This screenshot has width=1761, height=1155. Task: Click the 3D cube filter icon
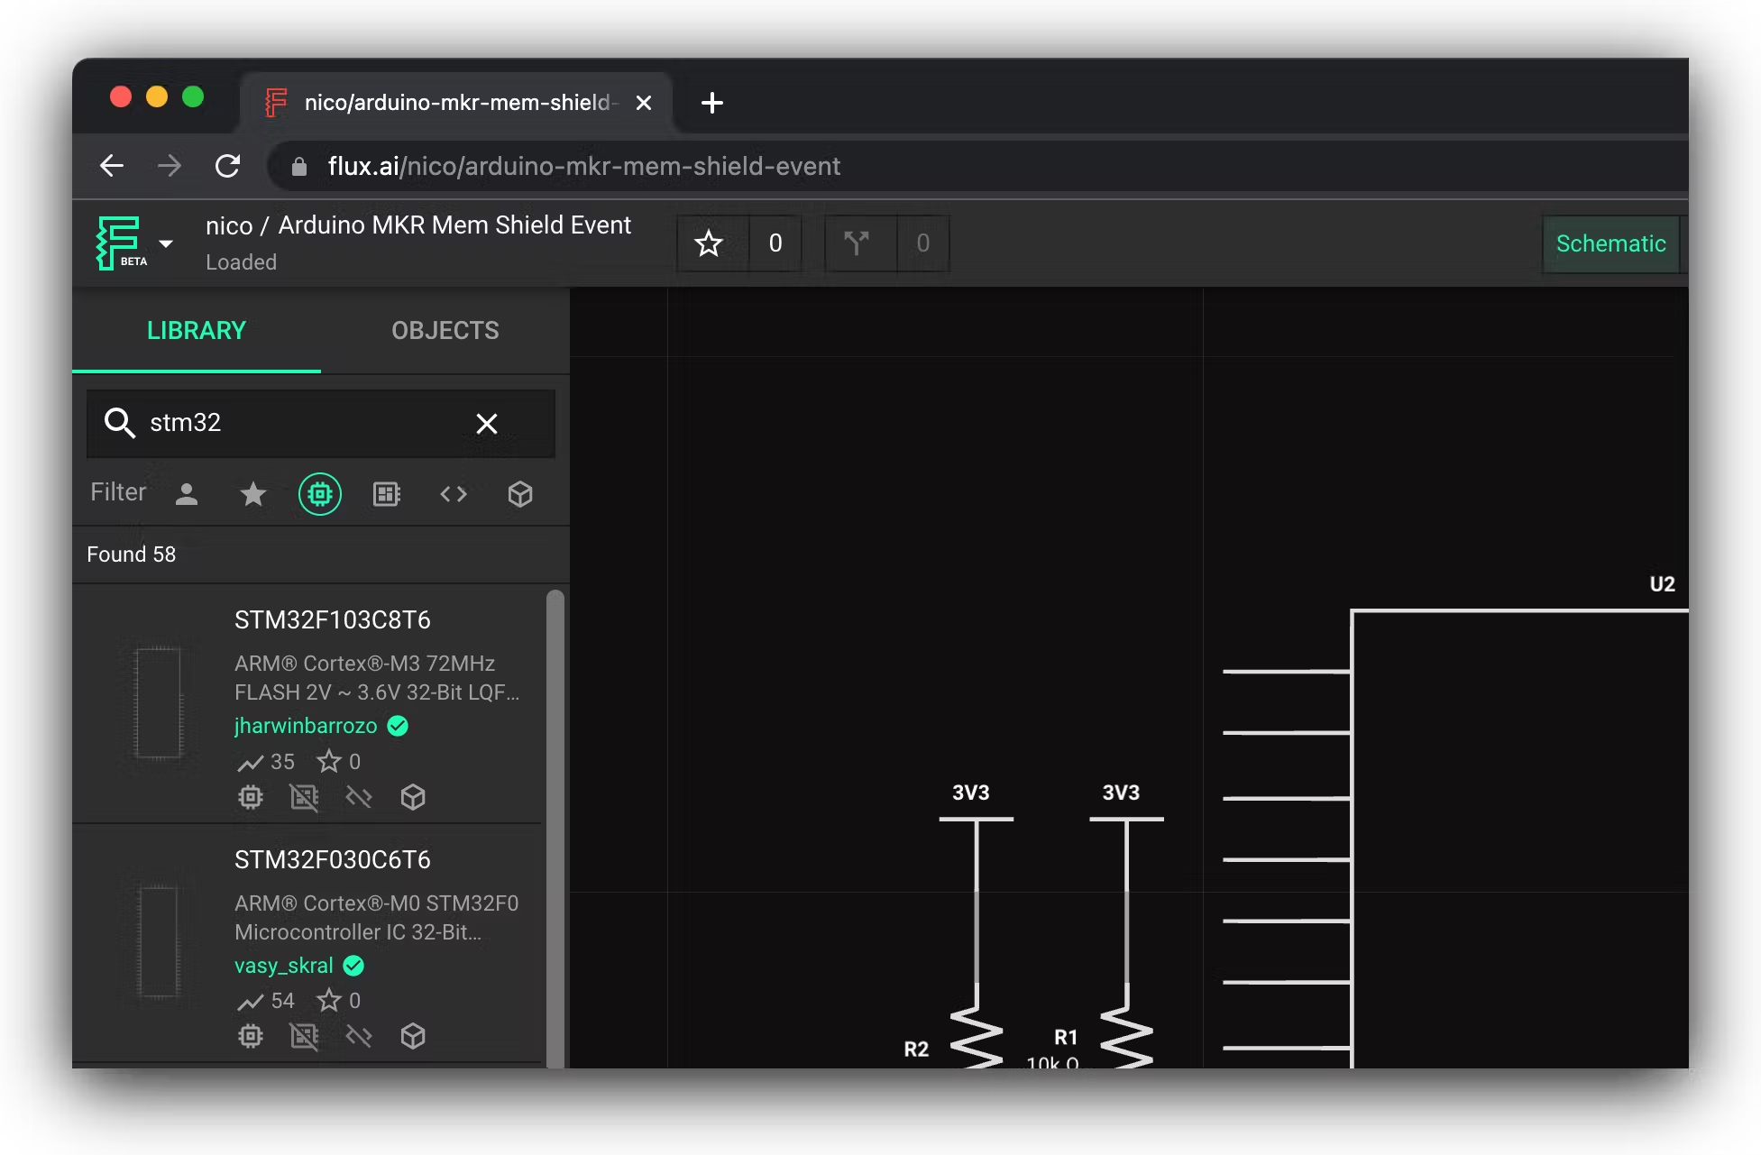click(x=520, y=494)
